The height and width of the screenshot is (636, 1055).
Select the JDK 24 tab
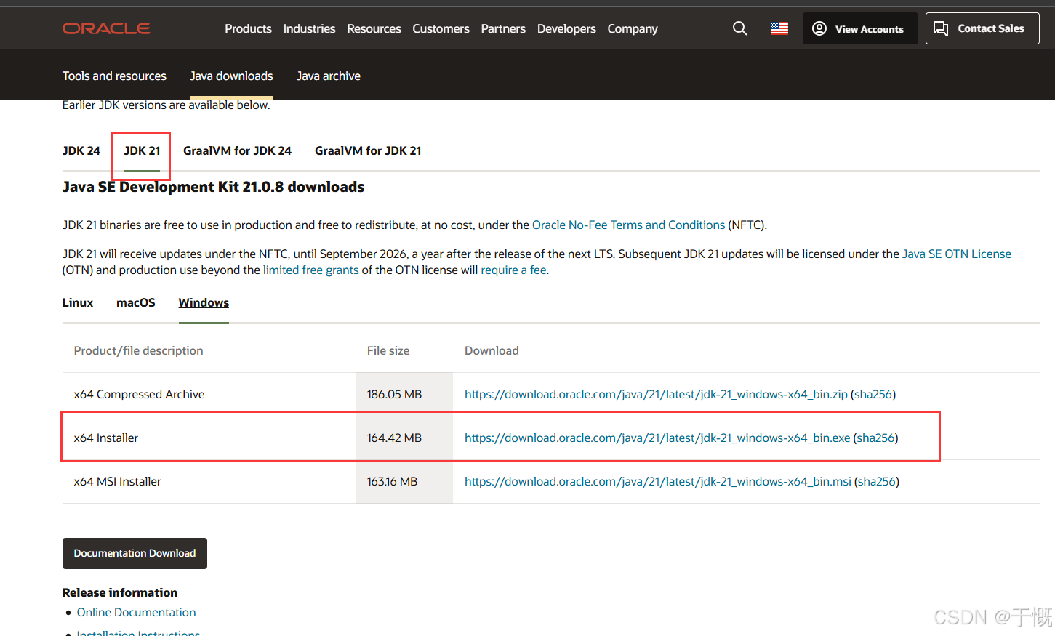tap(81, 150)
